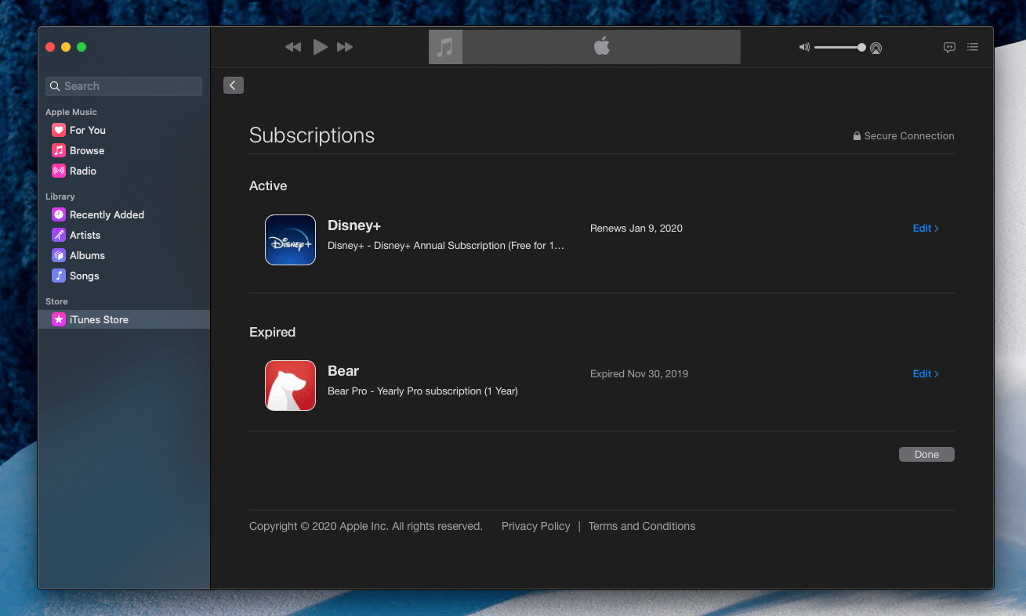The image size is (1026, 616).
Task: Edit the expired Bear subscription
Action: 926,374
